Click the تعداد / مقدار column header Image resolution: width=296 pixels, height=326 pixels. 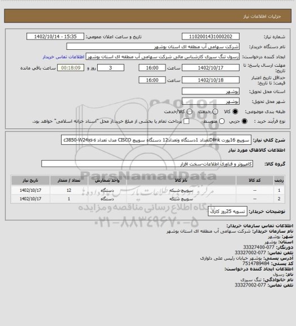[x=69, y=181]
